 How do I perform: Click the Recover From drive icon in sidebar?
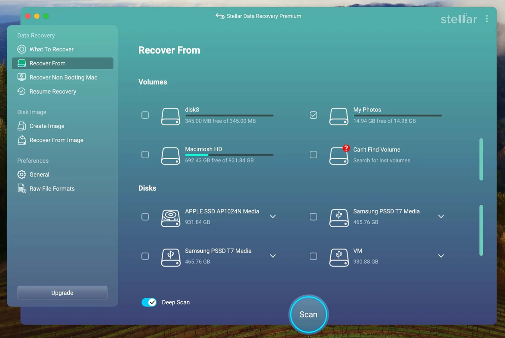(x=22, y=63)
